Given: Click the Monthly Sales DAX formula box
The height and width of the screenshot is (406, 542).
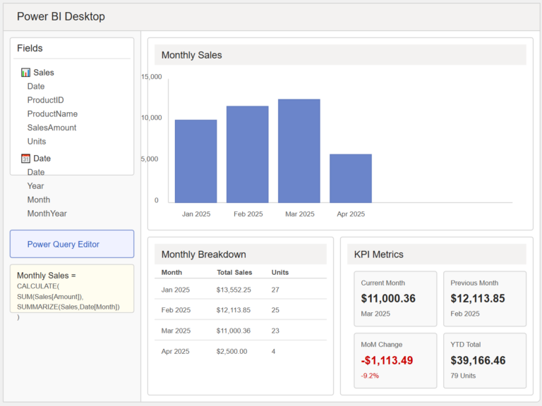Looking at the screenshot, I should (72, 288).
